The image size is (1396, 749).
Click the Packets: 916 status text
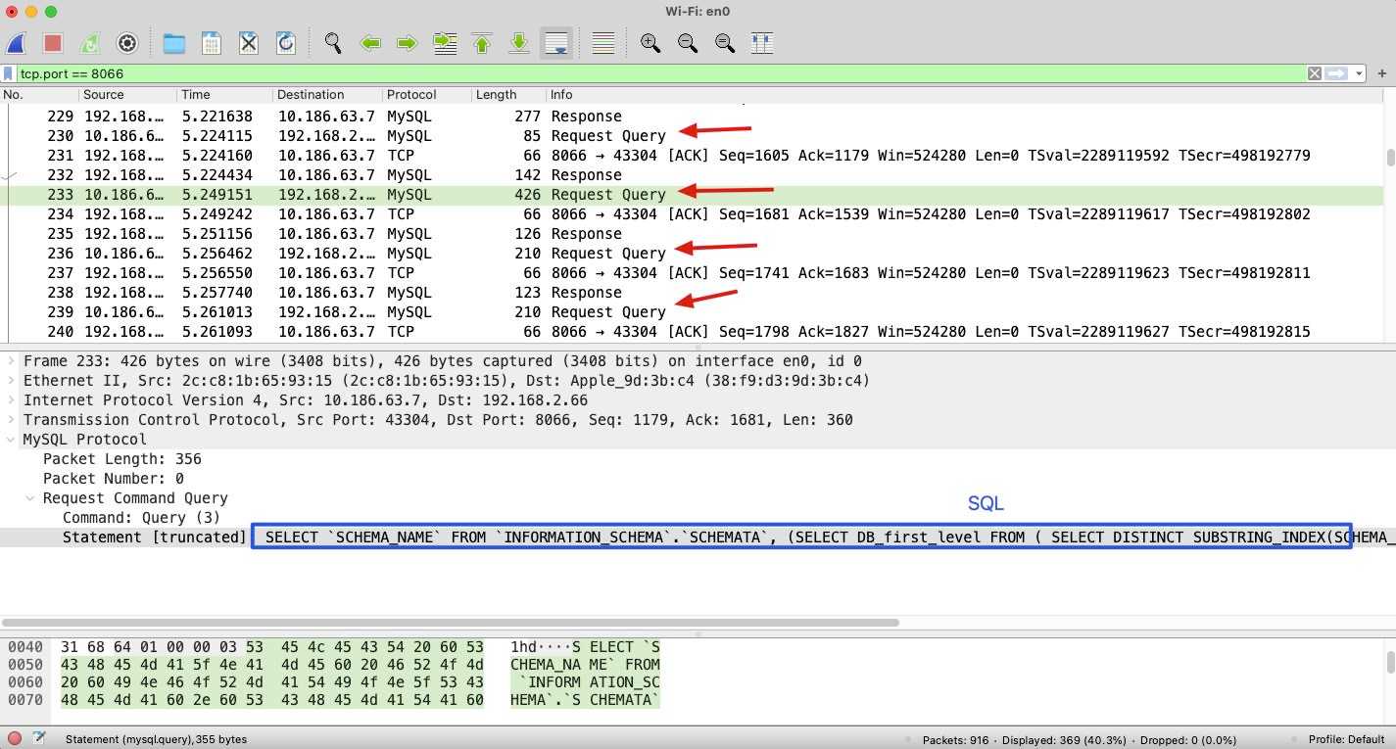point(956,739)
